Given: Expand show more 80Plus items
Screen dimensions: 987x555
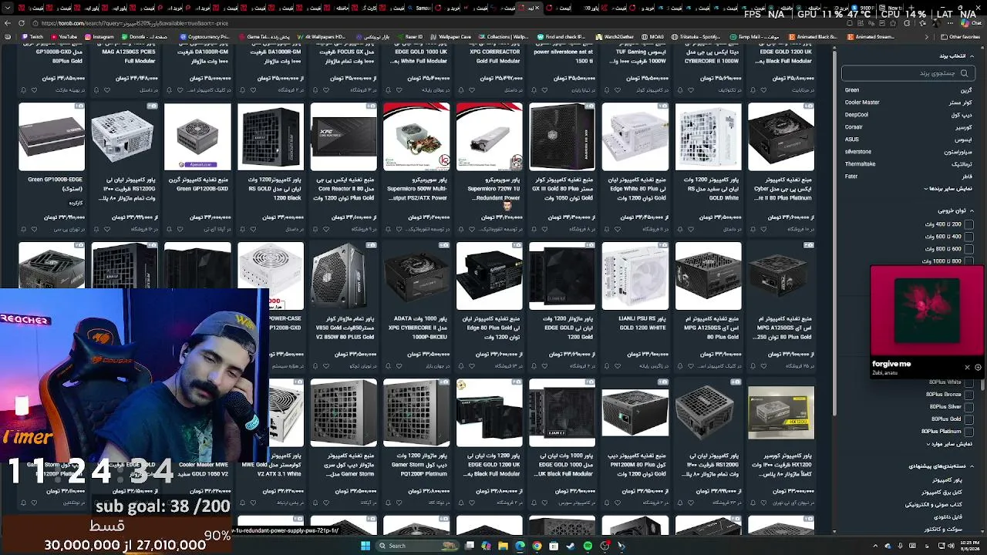Looking at the screenshot, I should point(949,444).
